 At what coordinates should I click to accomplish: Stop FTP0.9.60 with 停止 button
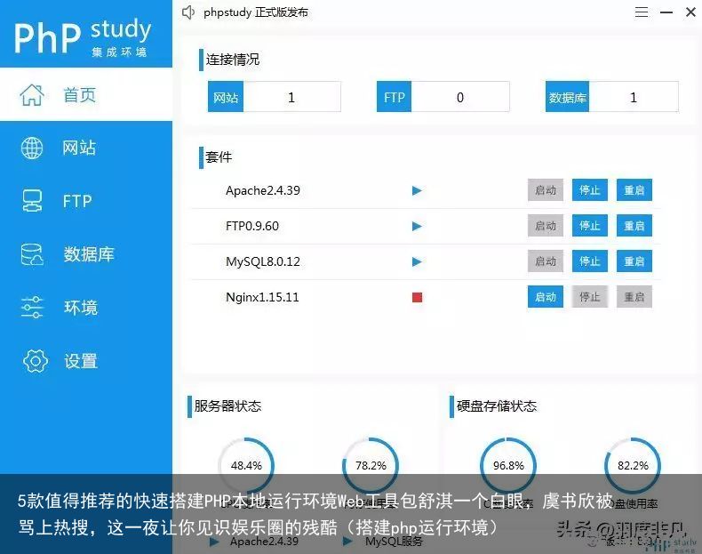(590, 226)
